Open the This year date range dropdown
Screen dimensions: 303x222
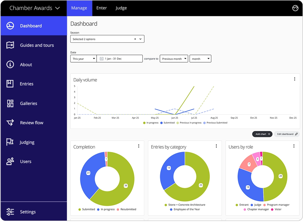pyautogui.click(x=83, y=59)
